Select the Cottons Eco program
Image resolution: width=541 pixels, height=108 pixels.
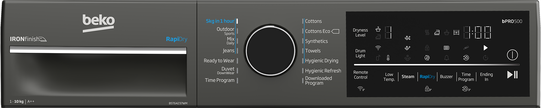(x=317, y=31)
